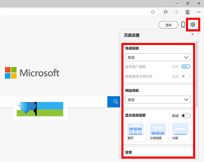The image size is (204, 162).
Task: Expand the 网站导航 dropdown
Action: [x=158, y=100]
